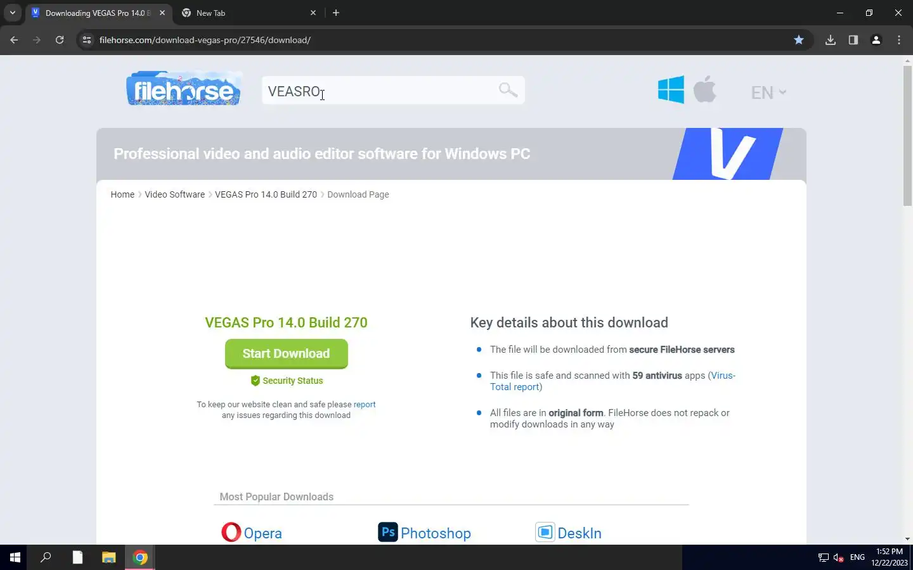Click the address bar URL
The width and height of the screenshot is (913, 570).
click(205, 40)
